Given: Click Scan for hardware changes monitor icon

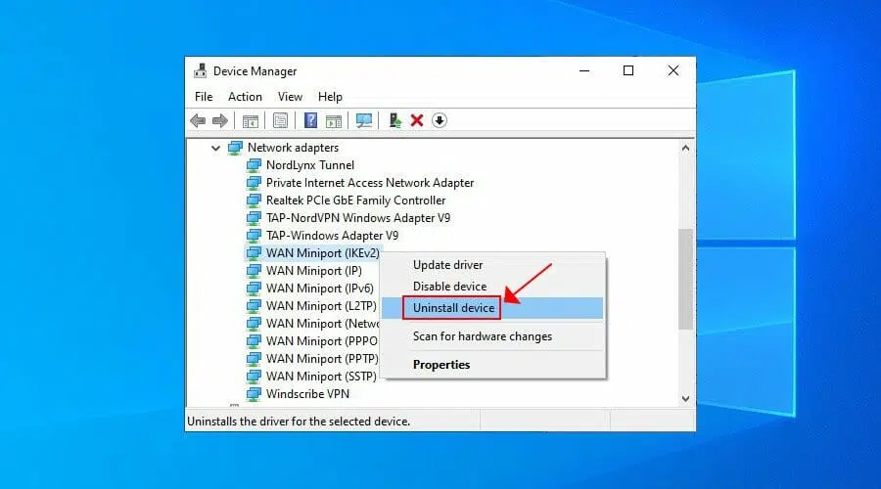Looking at the screenshot, I should point(363,120).
